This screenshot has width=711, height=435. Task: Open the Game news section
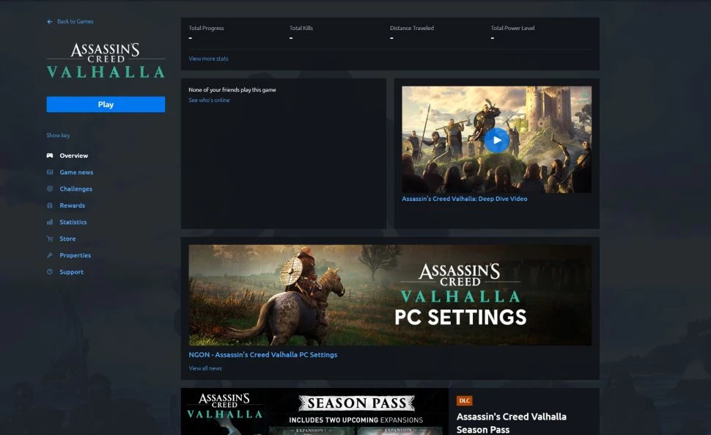76,172
